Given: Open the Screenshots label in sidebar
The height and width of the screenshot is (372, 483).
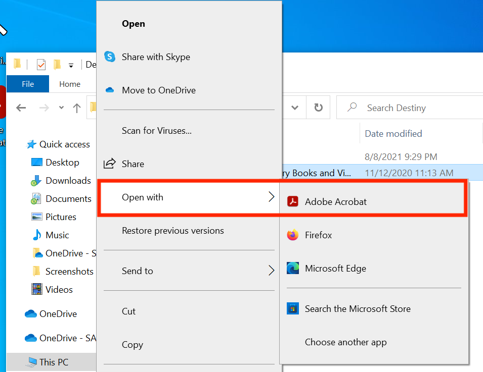Looking at the screenshot, I should [x=70, y=271].
